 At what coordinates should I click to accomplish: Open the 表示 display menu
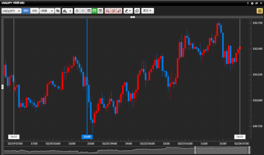147,11
